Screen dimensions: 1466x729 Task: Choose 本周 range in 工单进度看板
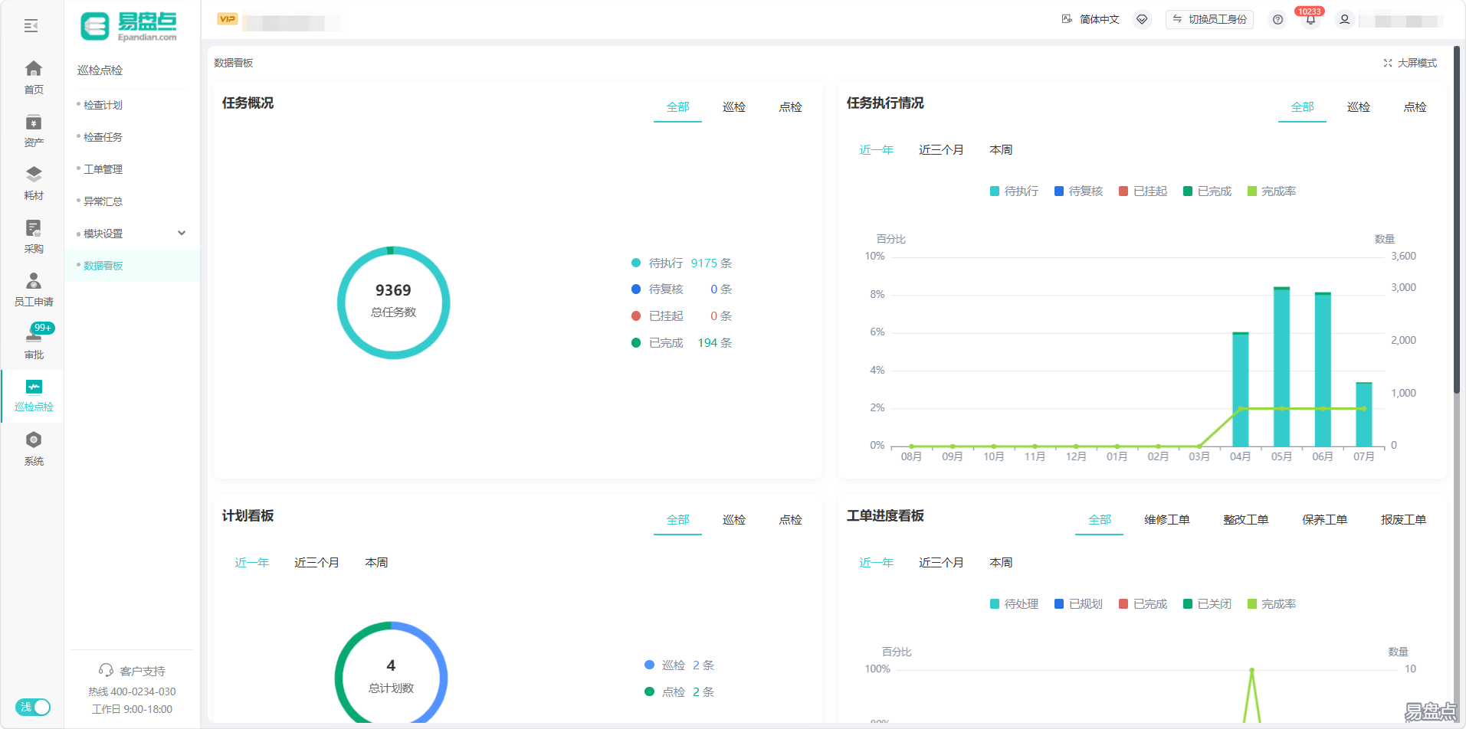click(x=1001, y=563)
